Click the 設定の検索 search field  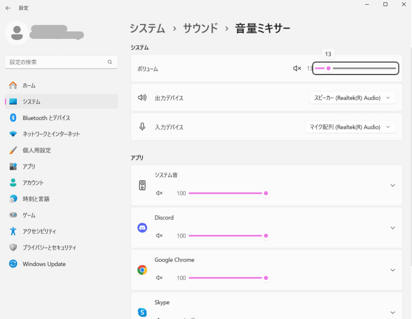[56, 62]
